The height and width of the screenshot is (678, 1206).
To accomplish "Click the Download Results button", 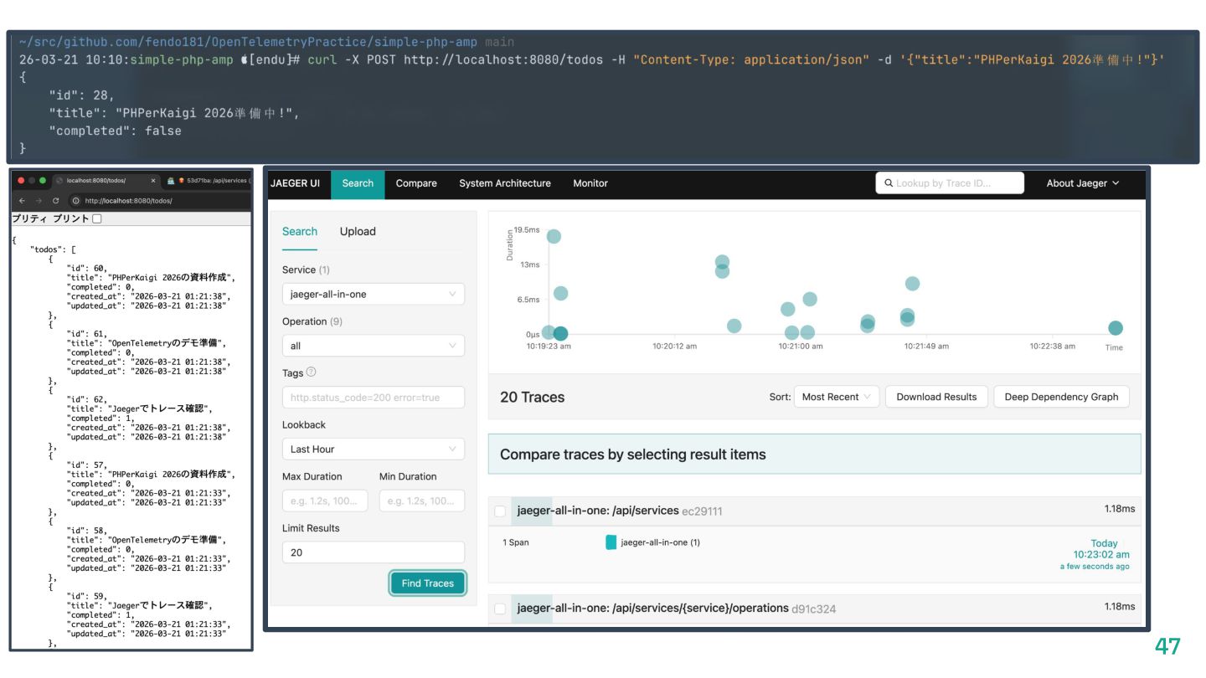I will click(x=936, y=397).
